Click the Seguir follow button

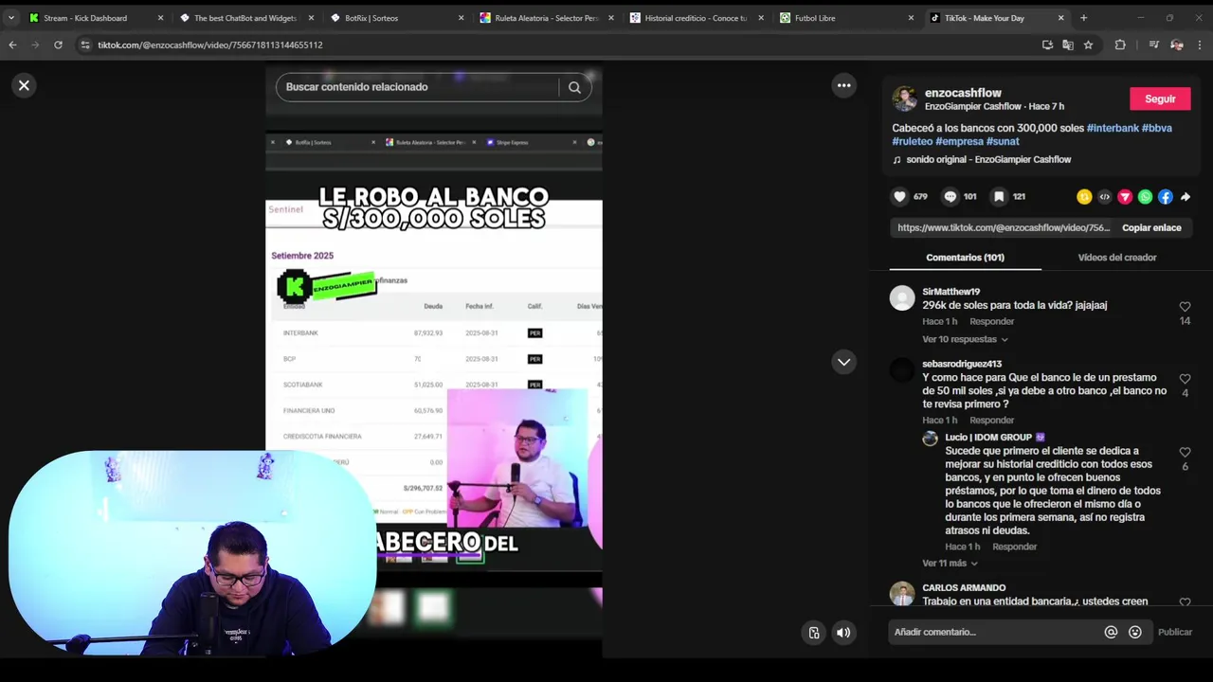(x=1160, y=99)
